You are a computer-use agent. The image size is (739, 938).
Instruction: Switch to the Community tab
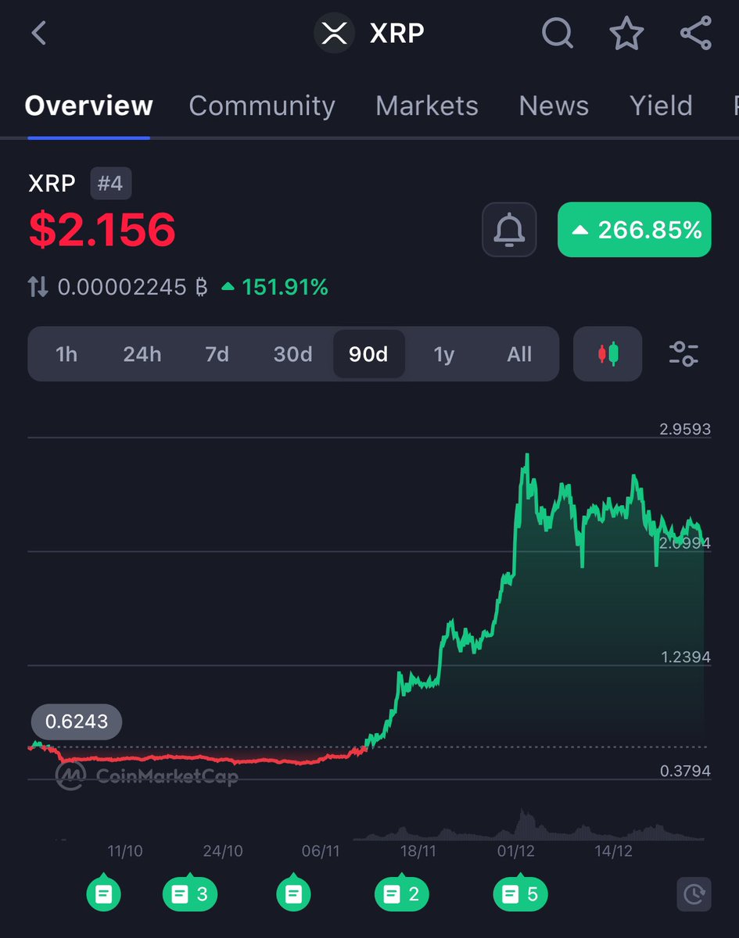click(262, 106)
